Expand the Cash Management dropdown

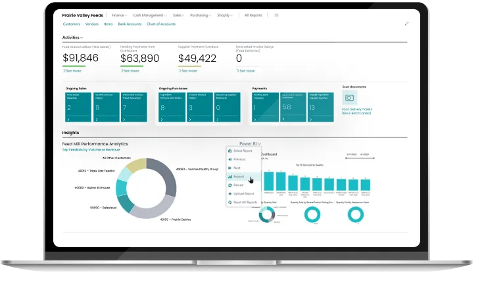pos(149,14)
